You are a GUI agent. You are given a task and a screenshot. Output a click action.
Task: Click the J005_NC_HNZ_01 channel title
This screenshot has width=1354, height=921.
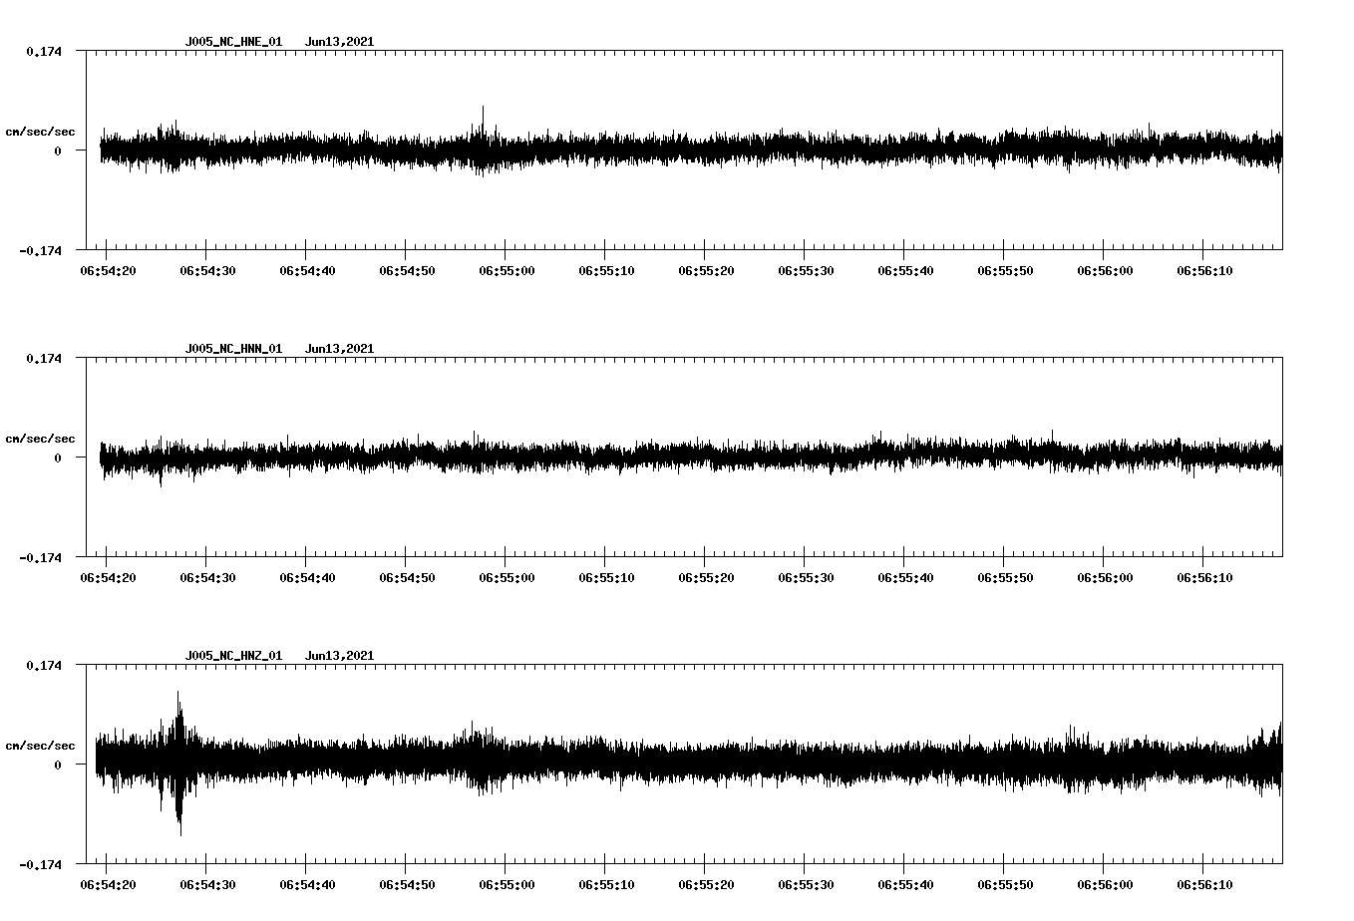[233, 656]
